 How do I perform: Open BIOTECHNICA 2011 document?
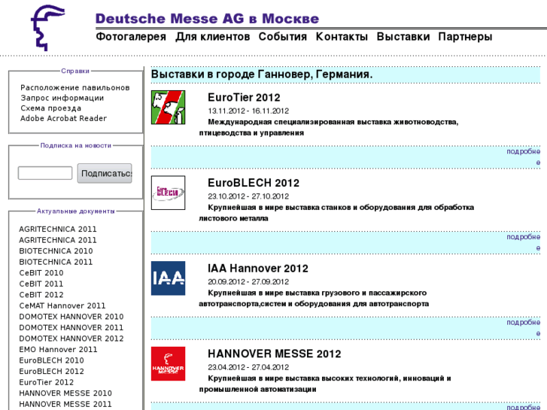tap(56, 262)
